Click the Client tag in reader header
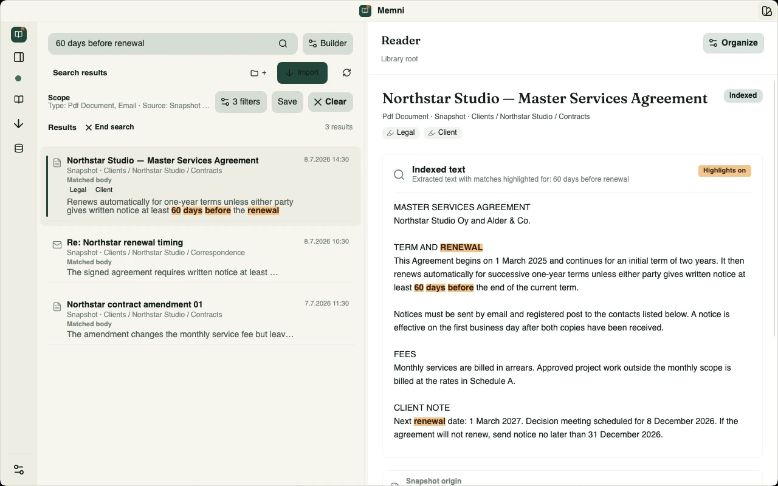 443,132
